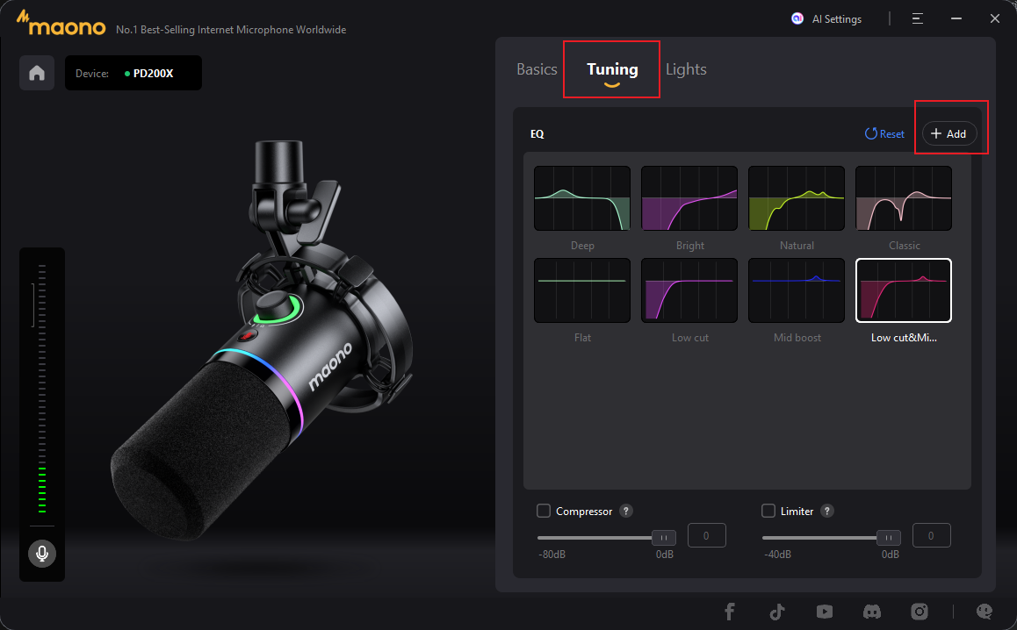Close the Maono window

tap(995, 18)
